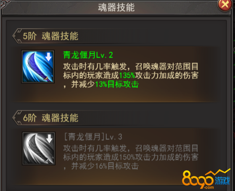Click the green 青龙偃月Lv.2 skill name
The width and height of the screenshot is (235, 191).
point(88,55)
